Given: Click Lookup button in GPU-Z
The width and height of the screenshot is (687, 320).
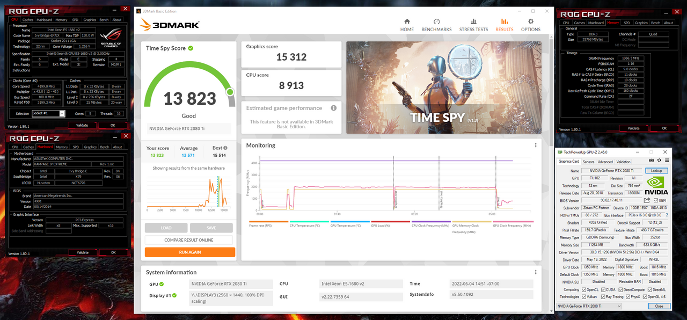Looking at the screenshot, I should [x=656, y=171].
